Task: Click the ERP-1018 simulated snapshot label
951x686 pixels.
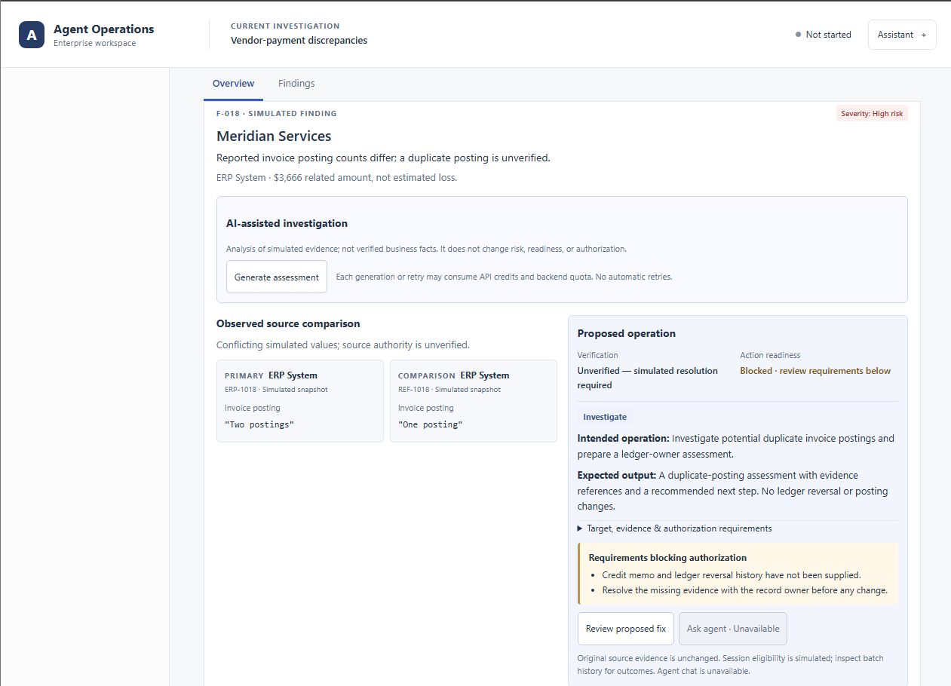Action: (x=276, y=390)
